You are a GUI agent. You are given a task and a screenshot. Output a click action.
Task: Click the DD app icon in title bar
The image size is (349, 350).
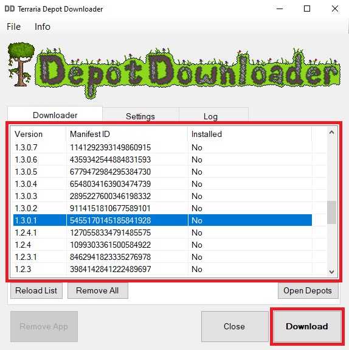click(10, 9)
